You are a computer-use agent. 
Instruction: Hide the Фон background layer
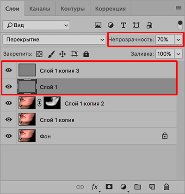tap(9, 136)
